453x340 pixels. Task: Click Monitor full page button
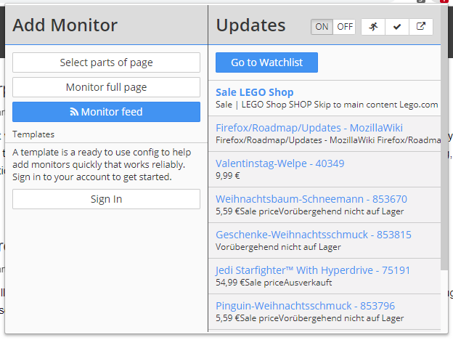point(106,87)
